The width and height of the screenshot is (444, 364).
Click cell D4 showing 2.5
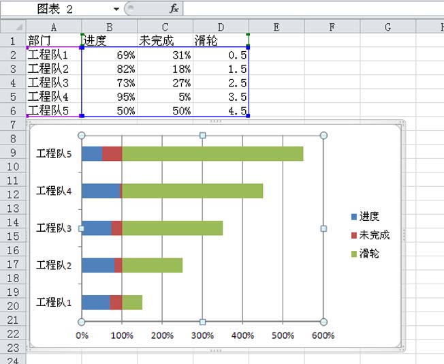221,82
